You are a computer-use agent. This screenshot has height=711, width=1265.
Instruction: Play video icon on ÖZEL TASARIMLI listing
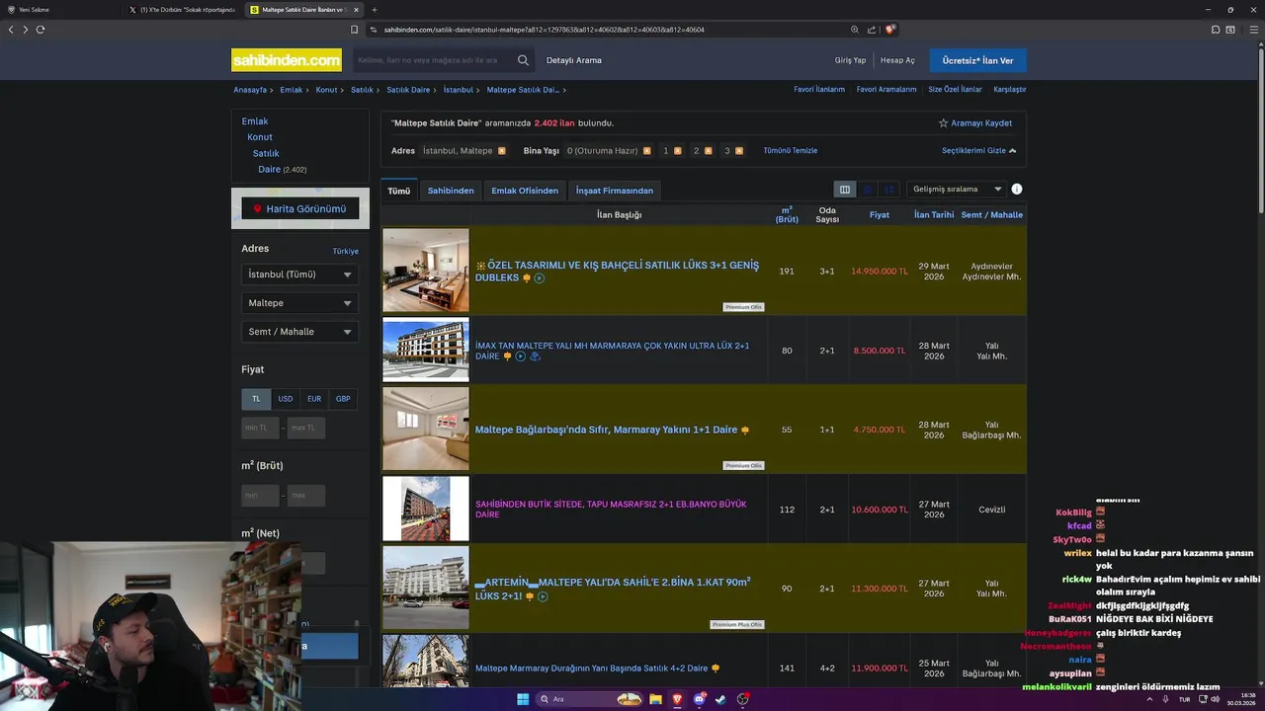[539, 278]
